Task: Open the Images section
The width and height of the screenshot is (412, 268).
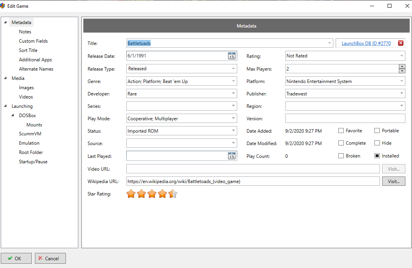Action: [26, 88]
